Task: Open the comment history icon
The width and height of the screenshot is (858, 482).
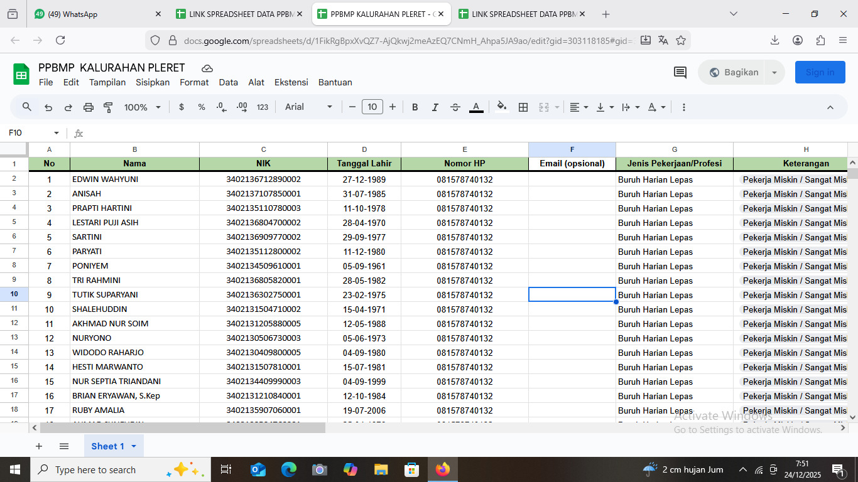Action: (x=680, y=72)
